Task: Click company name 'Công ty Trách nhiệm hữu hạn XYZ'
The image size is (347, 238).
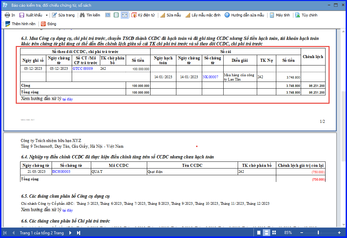Action: click(51, 141)
